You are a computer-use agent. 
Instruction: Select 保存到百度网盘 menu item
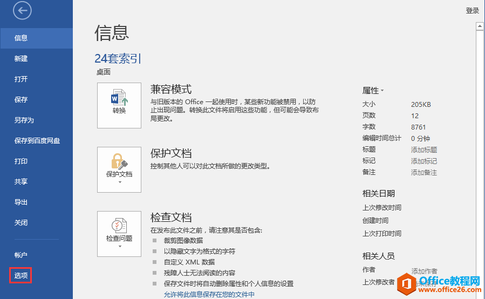click(37, 140)
